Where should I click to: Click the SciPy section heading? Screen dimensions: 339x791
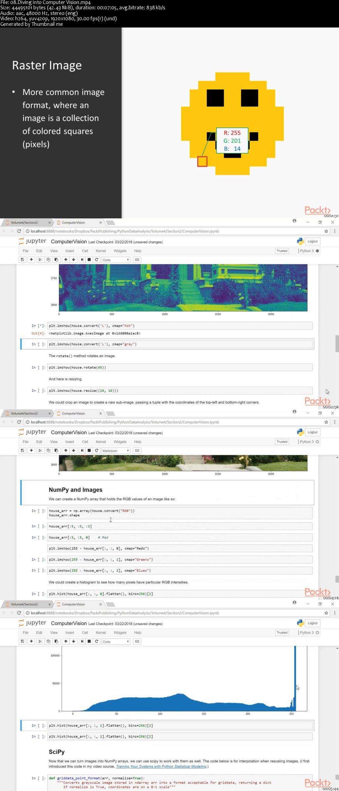point(57,752)
